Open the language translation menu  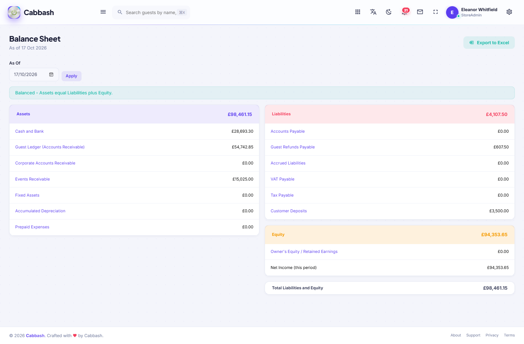[x=373, y=12]
